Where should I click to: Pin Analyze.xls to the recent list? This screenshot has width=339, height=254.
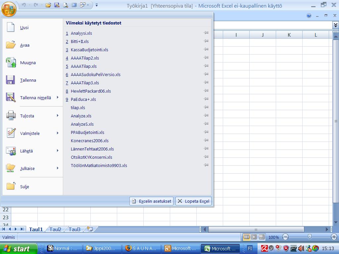pyautogui.click(x=206, y=115)
